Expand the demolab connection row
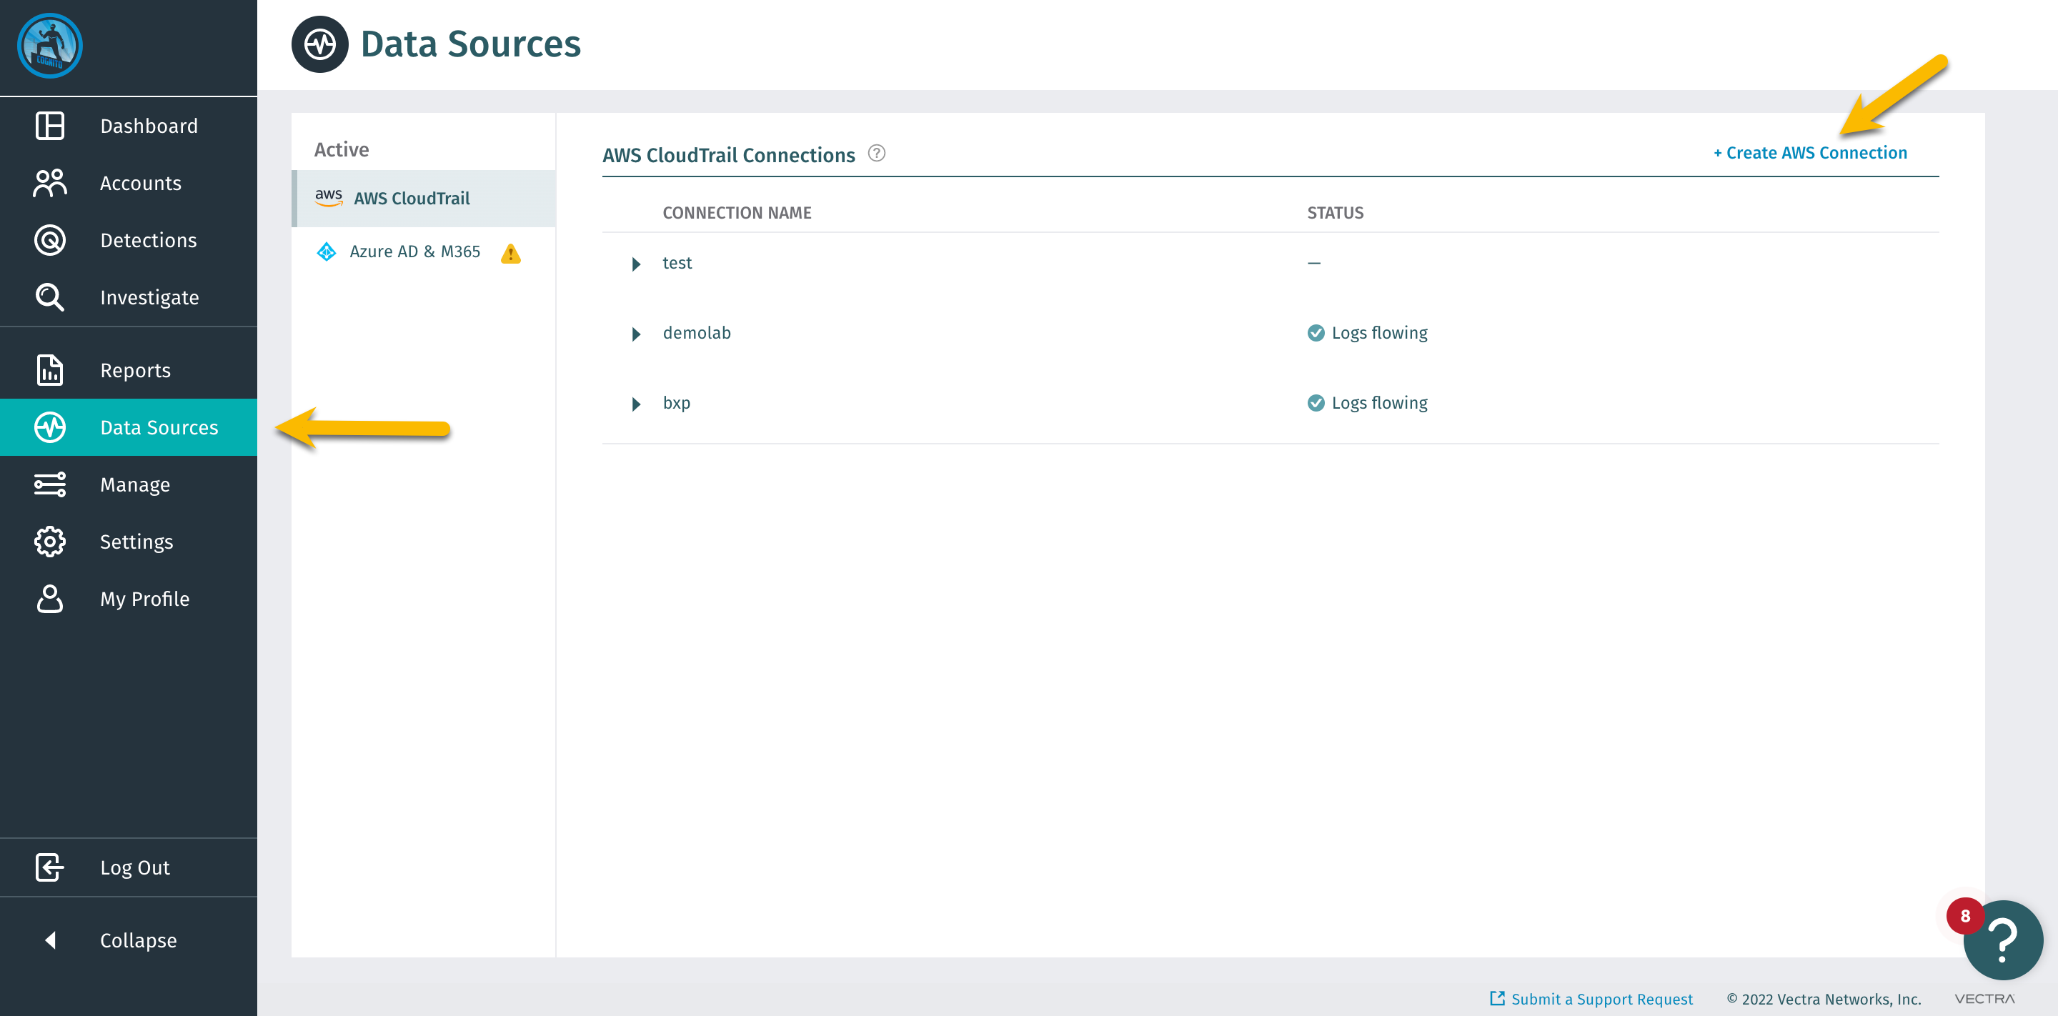 [x=636, y=334]
